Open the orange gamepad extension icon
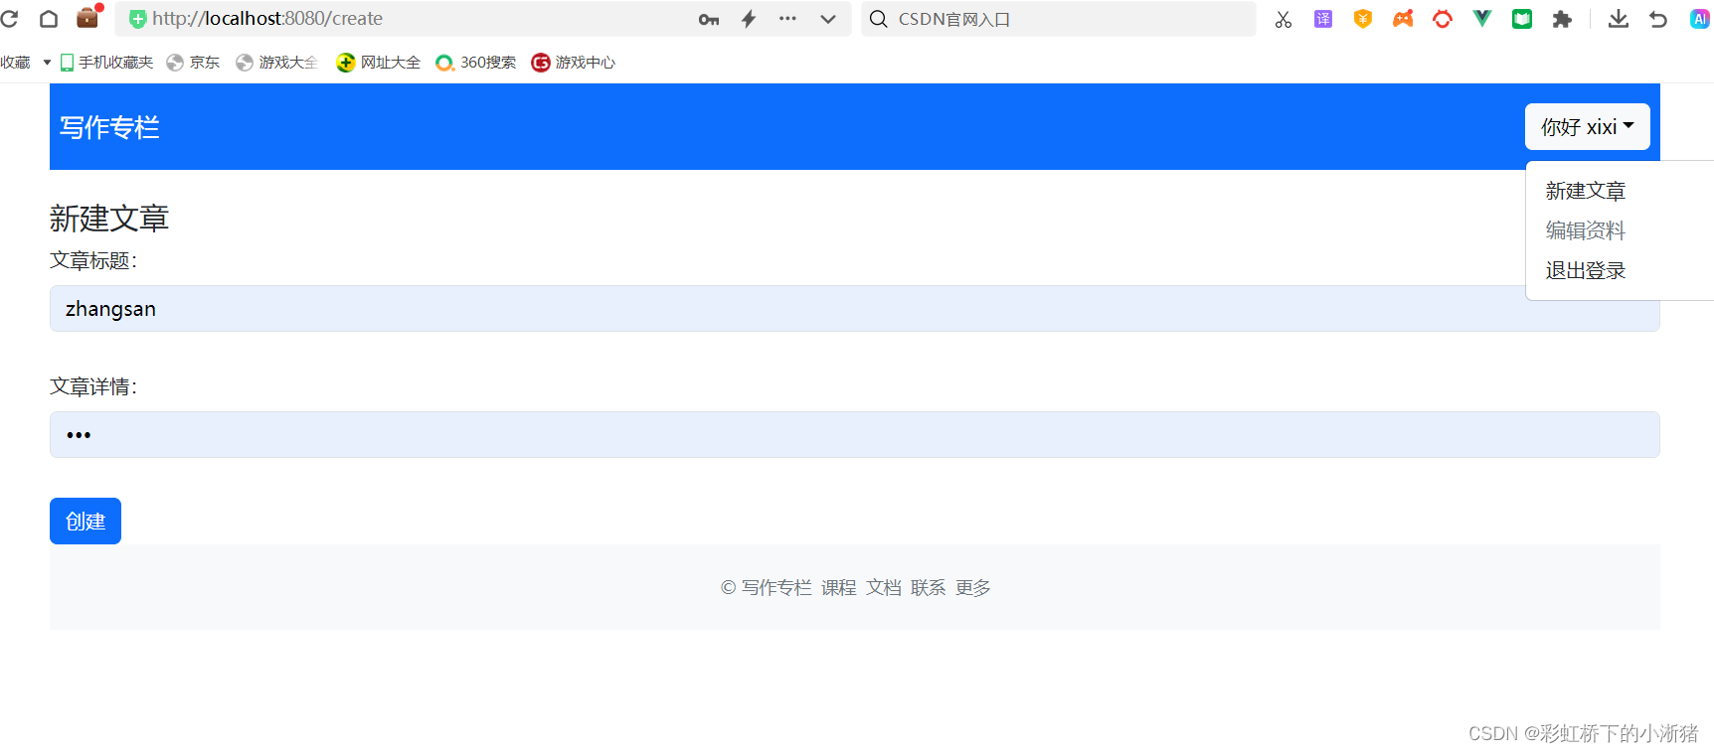This screenshot has width=1714, height=753. (1403, 19)
